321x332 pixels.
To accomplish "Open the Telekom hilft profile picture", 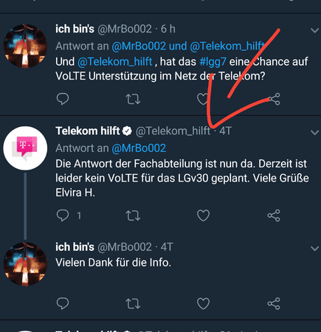I will 25,148.
